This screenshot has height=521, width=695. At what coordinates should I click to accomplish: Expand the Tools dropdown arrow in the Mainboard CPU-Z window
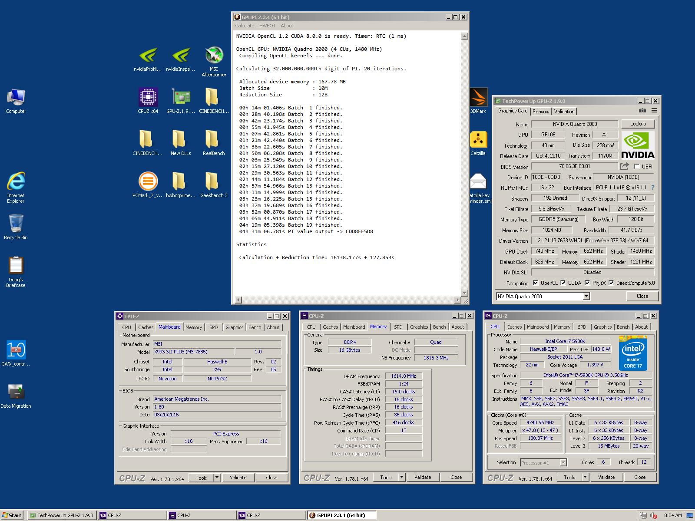point(217,478)
